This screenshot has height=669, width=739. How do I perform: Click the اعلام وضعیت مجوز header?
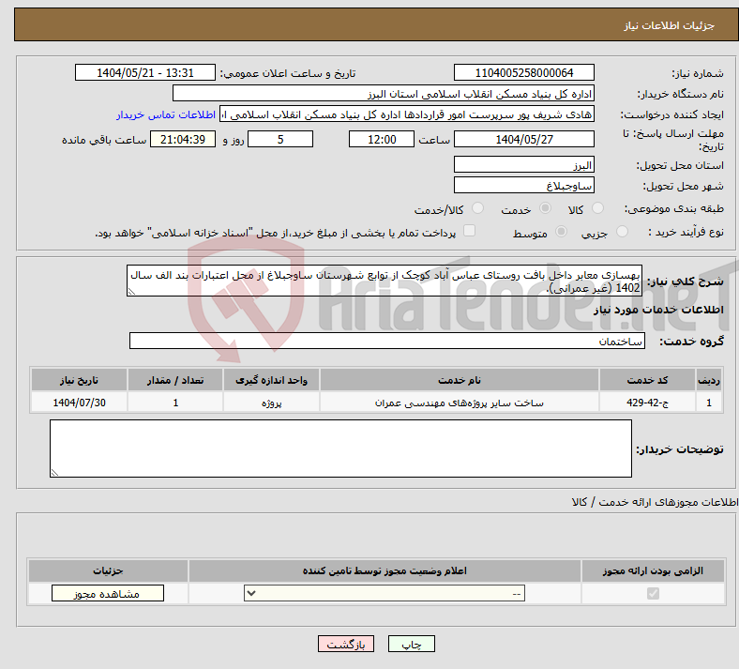click(385, 570)
